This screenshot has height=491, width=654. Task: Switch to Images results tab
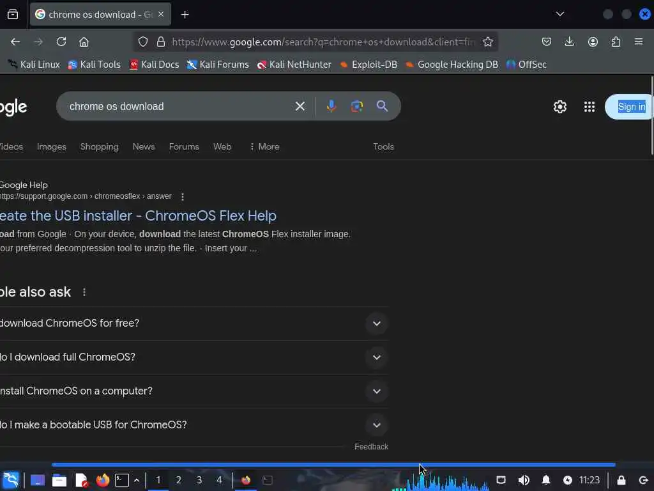[x=51, y=146]
